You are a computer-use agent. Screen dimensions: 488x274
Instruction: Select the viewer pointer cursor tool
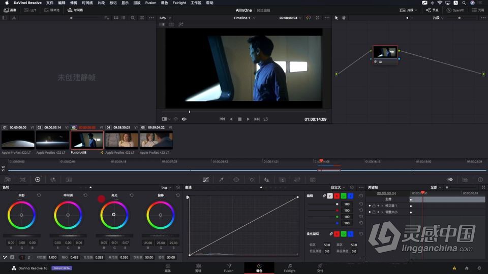[x=336, y=18]
